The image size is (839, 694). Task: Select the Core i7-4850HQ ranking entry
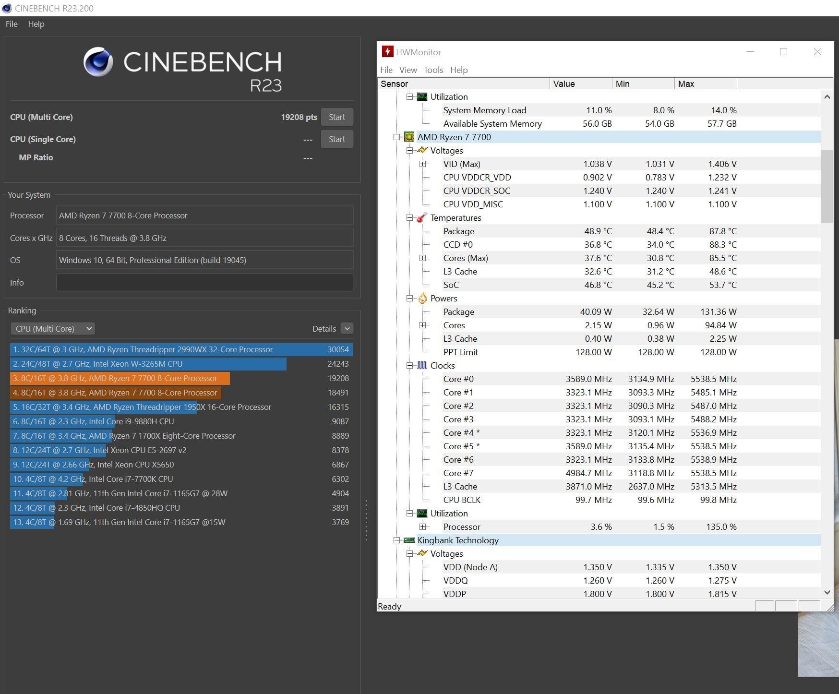[181, 508]
